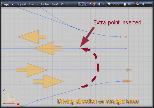Viewport: 154px width, 108px height.
Task: Select the wireframe line display icon
Action: coord(81,4)
